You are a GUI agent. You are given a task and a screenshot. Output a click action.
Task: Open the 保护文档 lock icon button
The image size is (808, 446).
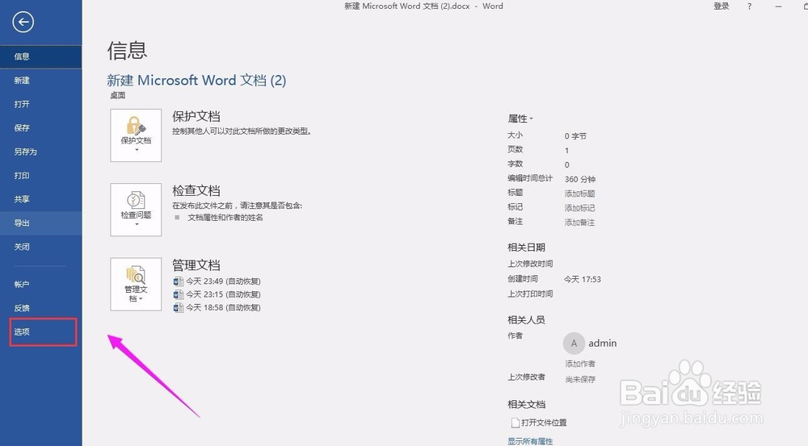[136, 135]
